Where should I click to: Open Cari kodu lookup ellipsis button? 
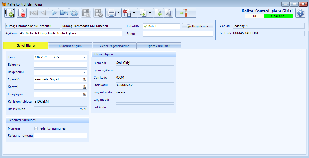coord(172,78)
